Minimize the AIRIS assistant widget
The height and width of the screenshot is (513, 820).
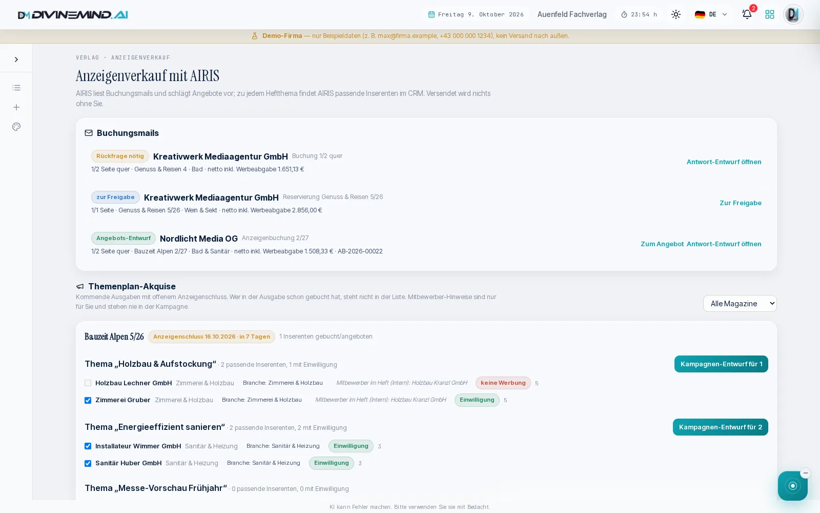point(806,473)
